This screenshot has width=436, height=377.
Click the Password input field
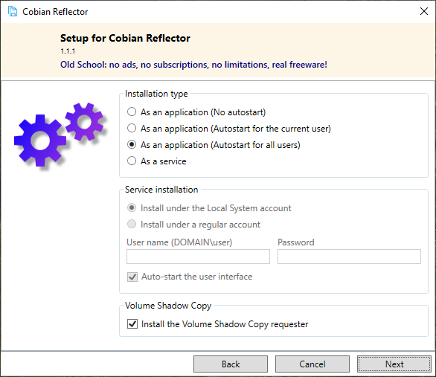[x=349, y=257]
